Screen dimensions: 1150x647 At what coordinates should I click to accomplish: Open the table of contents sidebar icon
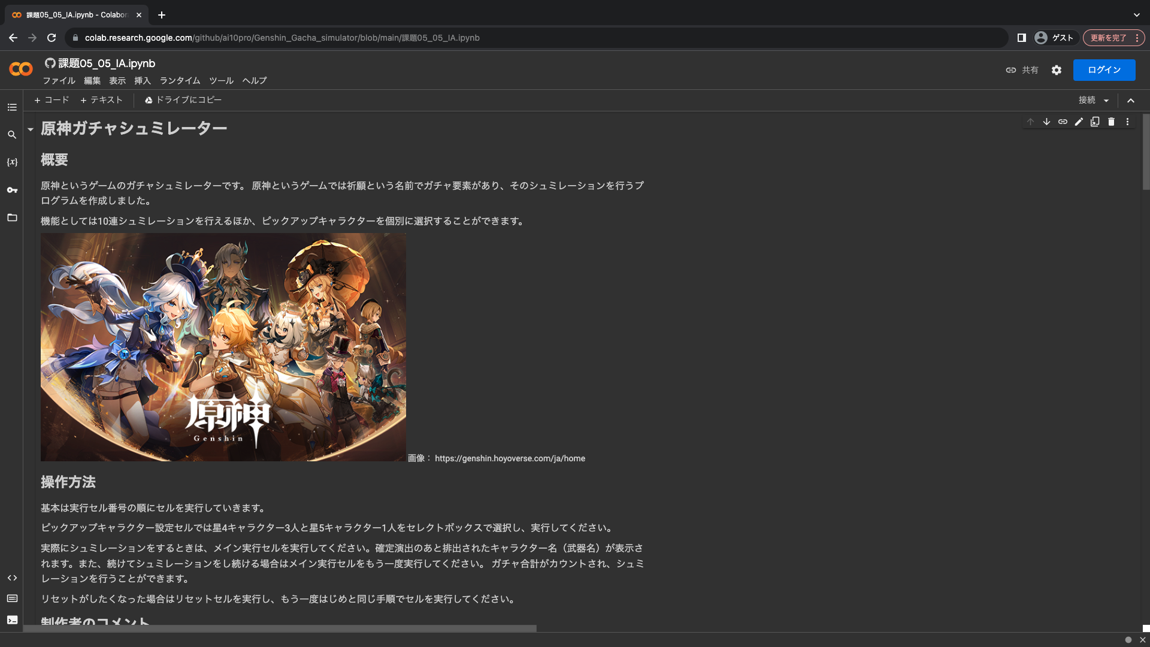click(x=12, y=107)
